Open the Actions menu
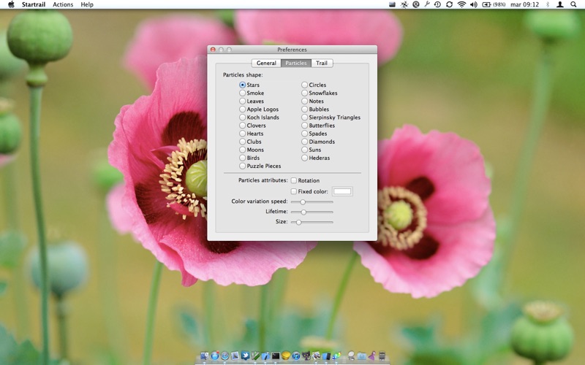 pos(63,4)
